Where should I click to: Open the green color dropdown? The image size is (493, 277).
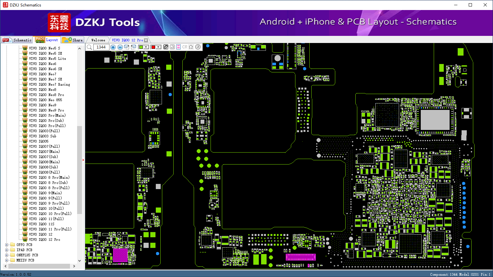click(146, 47)
